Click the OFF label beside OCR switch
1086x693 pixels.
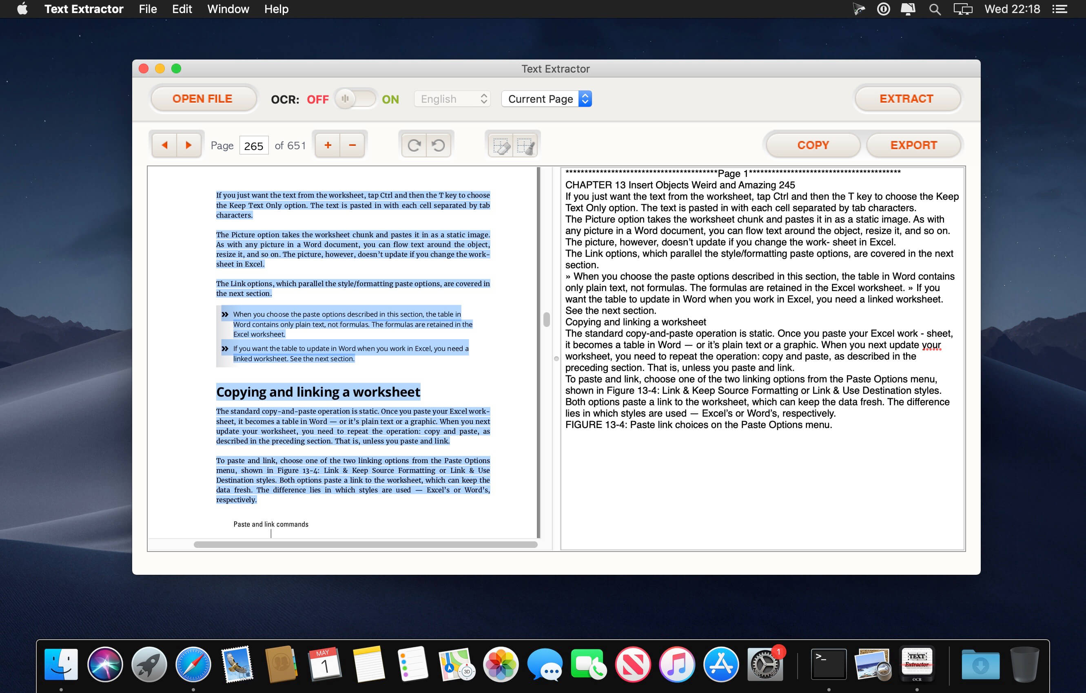(317, 99)
